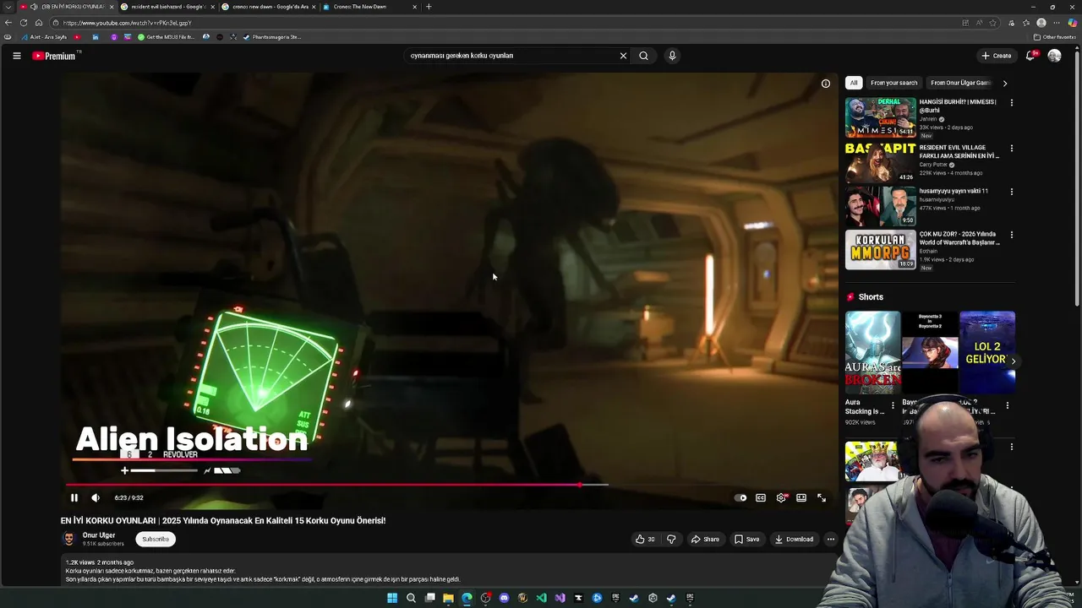Viewport: 1082px width, 608px height.
Task: Go to YouTube Premium home logo
Action: click(x=54, y=56)
